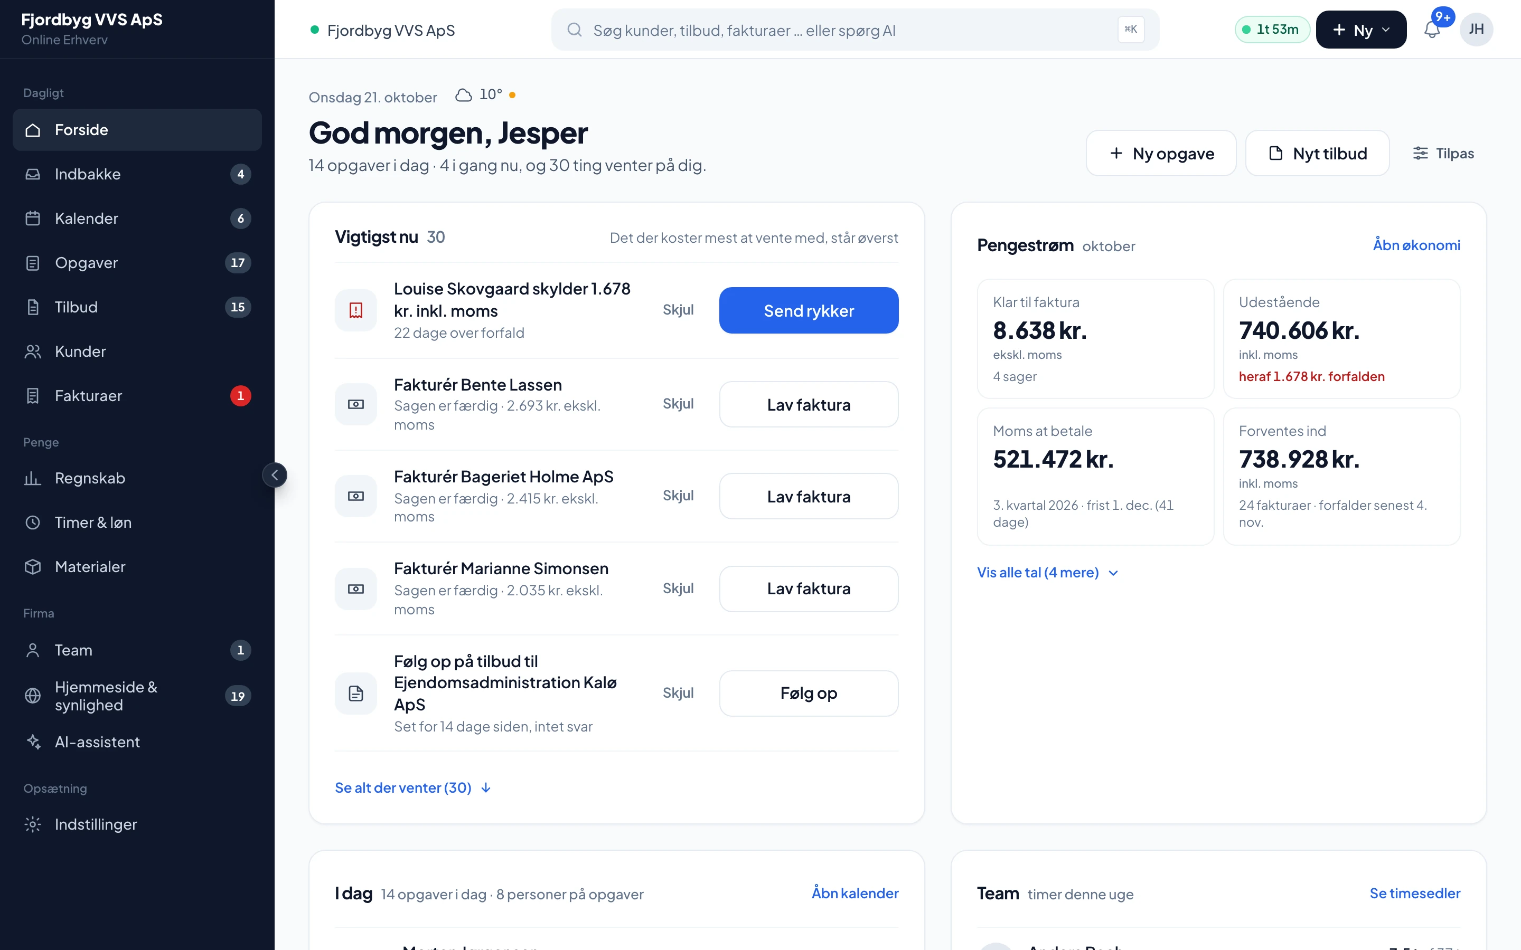This screenshot has height=950, width=1521.
Task: Click the money icon beside Fakturér Bageriet Holme ApS
Action: pyautogui.click(x=356, y=496)
